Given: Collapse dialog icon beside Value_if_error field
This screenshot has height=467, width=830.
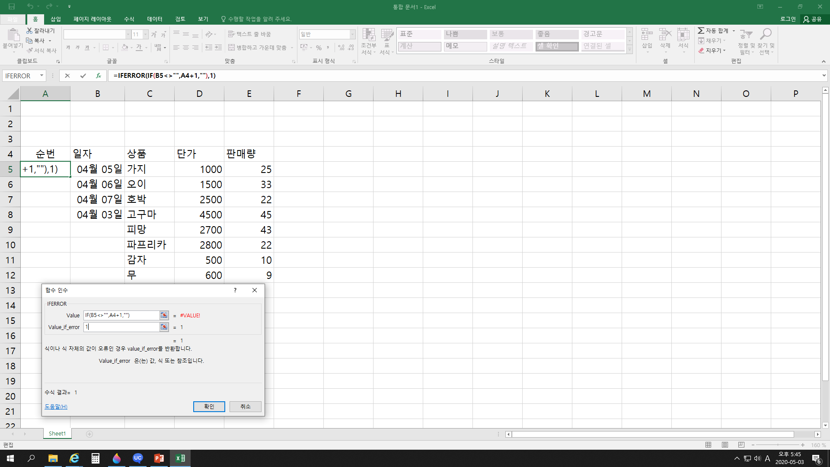Looking at the screenshot, I should [164, 327].
